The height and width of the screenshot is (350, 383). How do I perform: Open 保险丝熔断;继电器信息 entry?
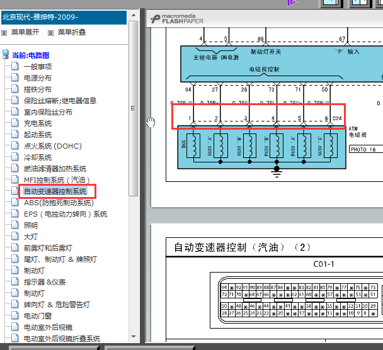[60, 101]
